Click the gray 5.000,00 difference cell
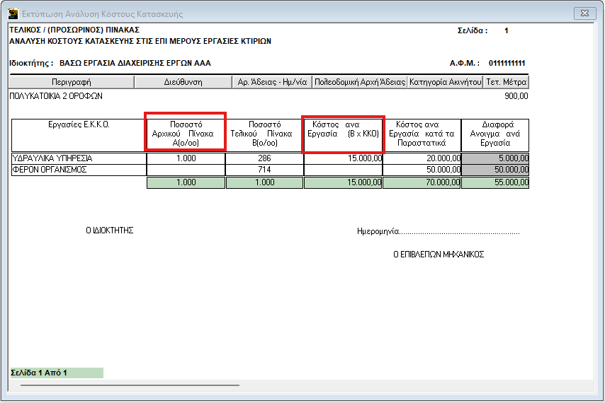Viewport: 605px width, 403px height. pos(495,158)
